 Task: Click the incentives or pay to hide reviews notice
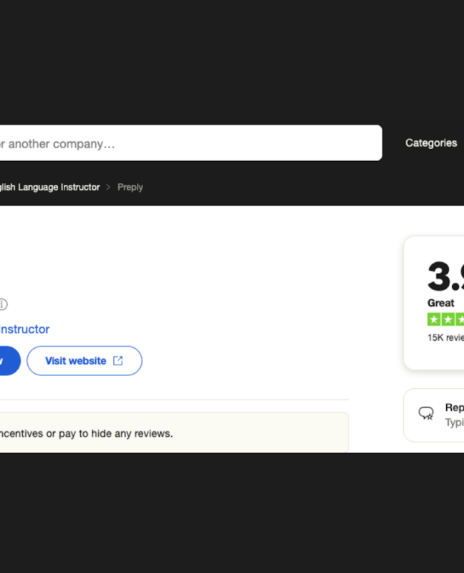[x=174, y=433]
